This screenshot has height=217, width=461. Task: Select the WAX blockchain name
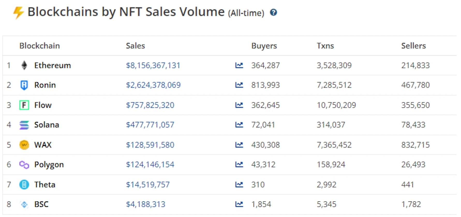(x=43, y=145)
